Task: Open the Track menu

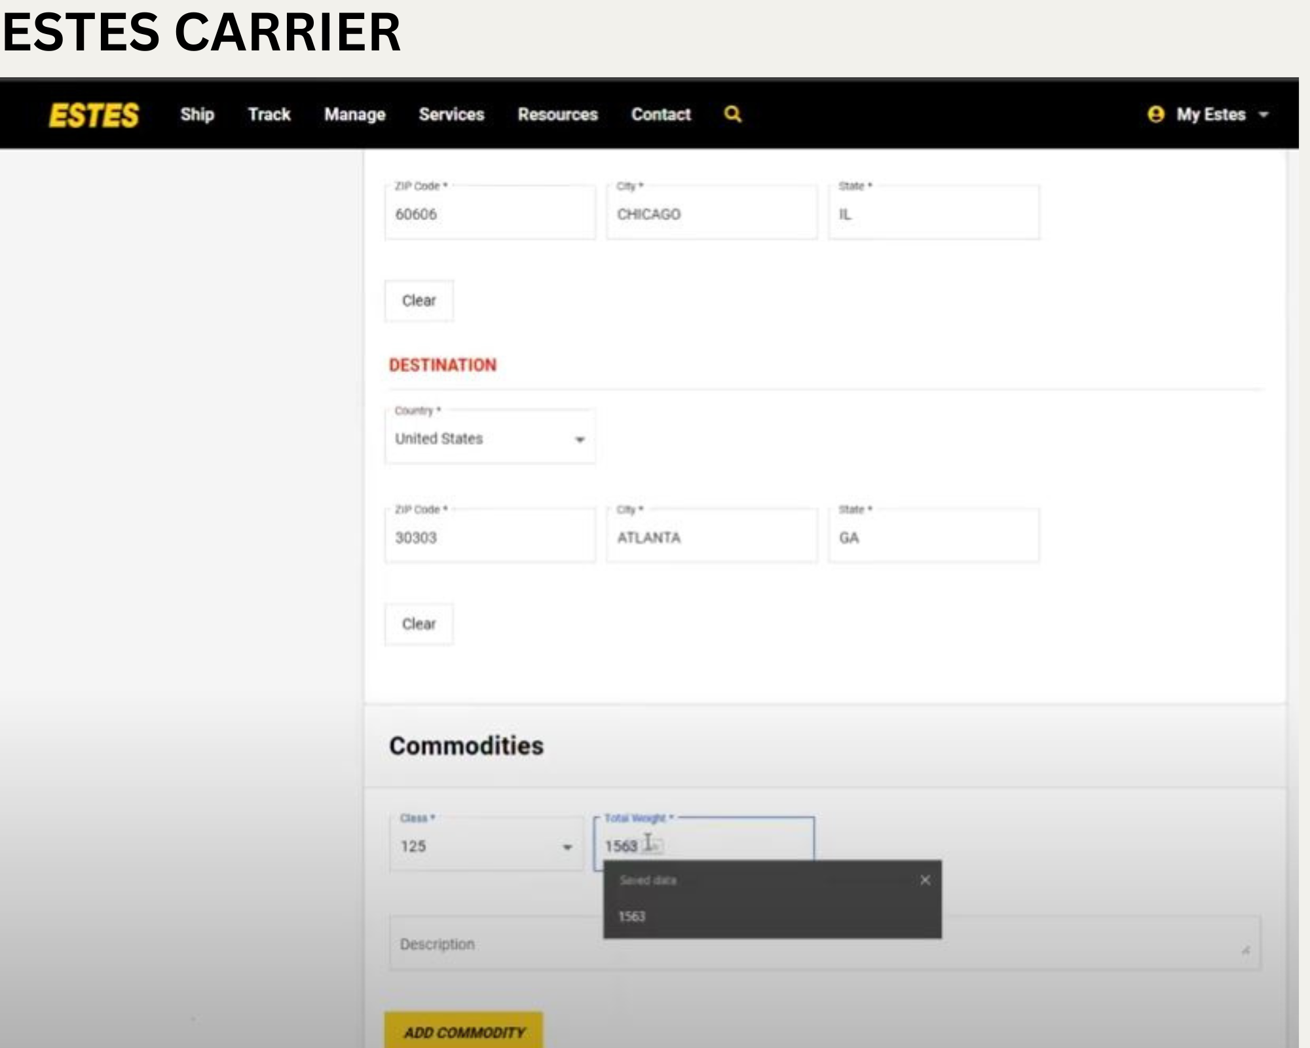Action: 269,115
